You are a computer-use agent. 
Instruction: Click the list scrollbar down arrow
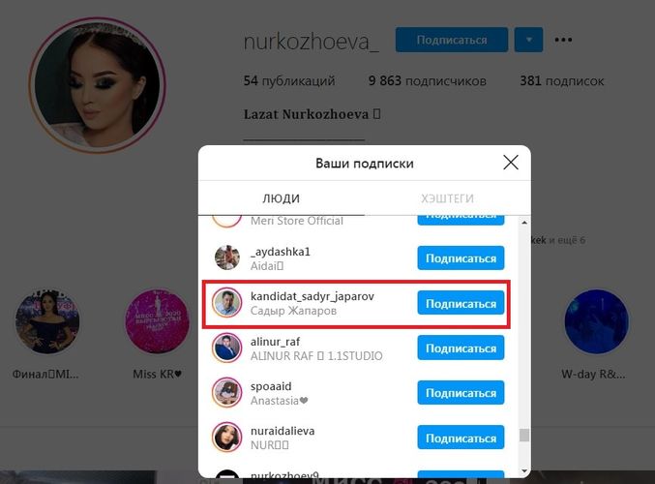point(524,471)
